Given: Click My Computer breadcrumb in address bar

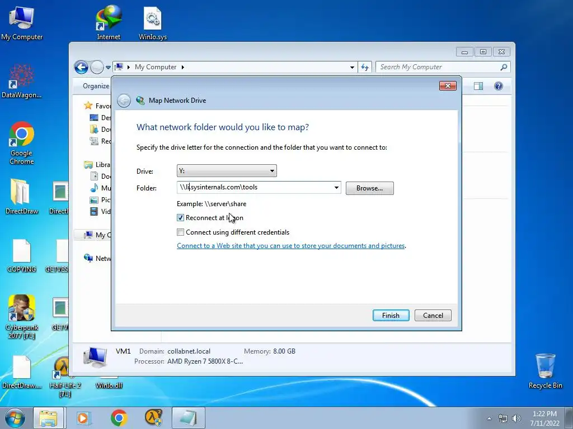Looking at the screenshot, I should click(x=156, y=67).
